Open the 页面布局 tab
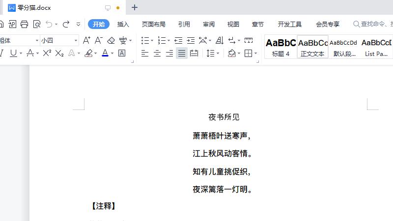This screenshot has width=393, height=221. click(154, 24)
